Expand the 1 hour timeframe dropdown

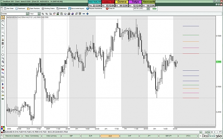(39, 14)
